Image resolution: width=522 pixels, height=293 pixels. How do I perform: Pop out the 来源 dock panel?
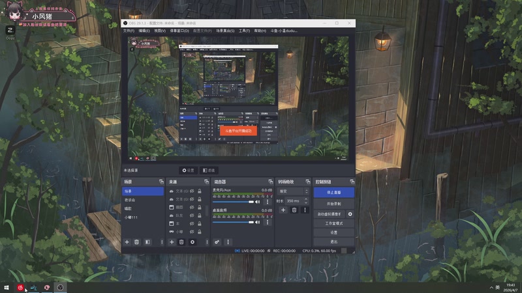coord(206,182)
